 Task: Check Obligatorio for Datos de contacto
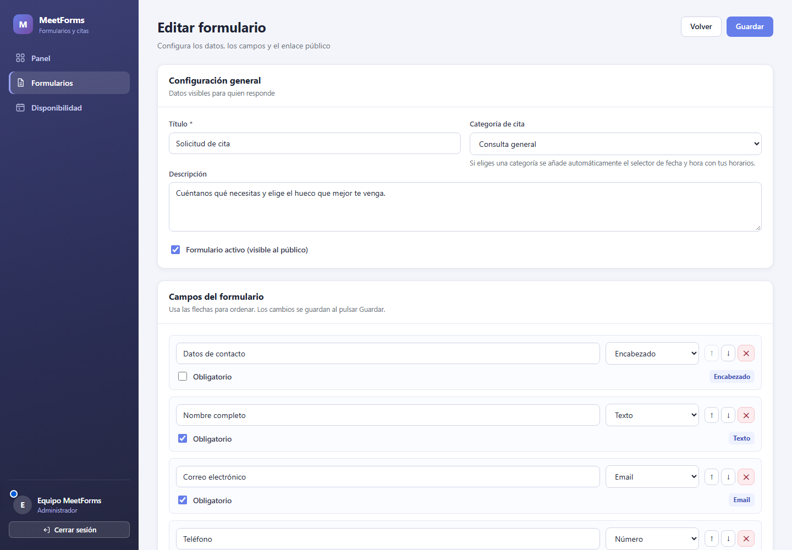183,377
